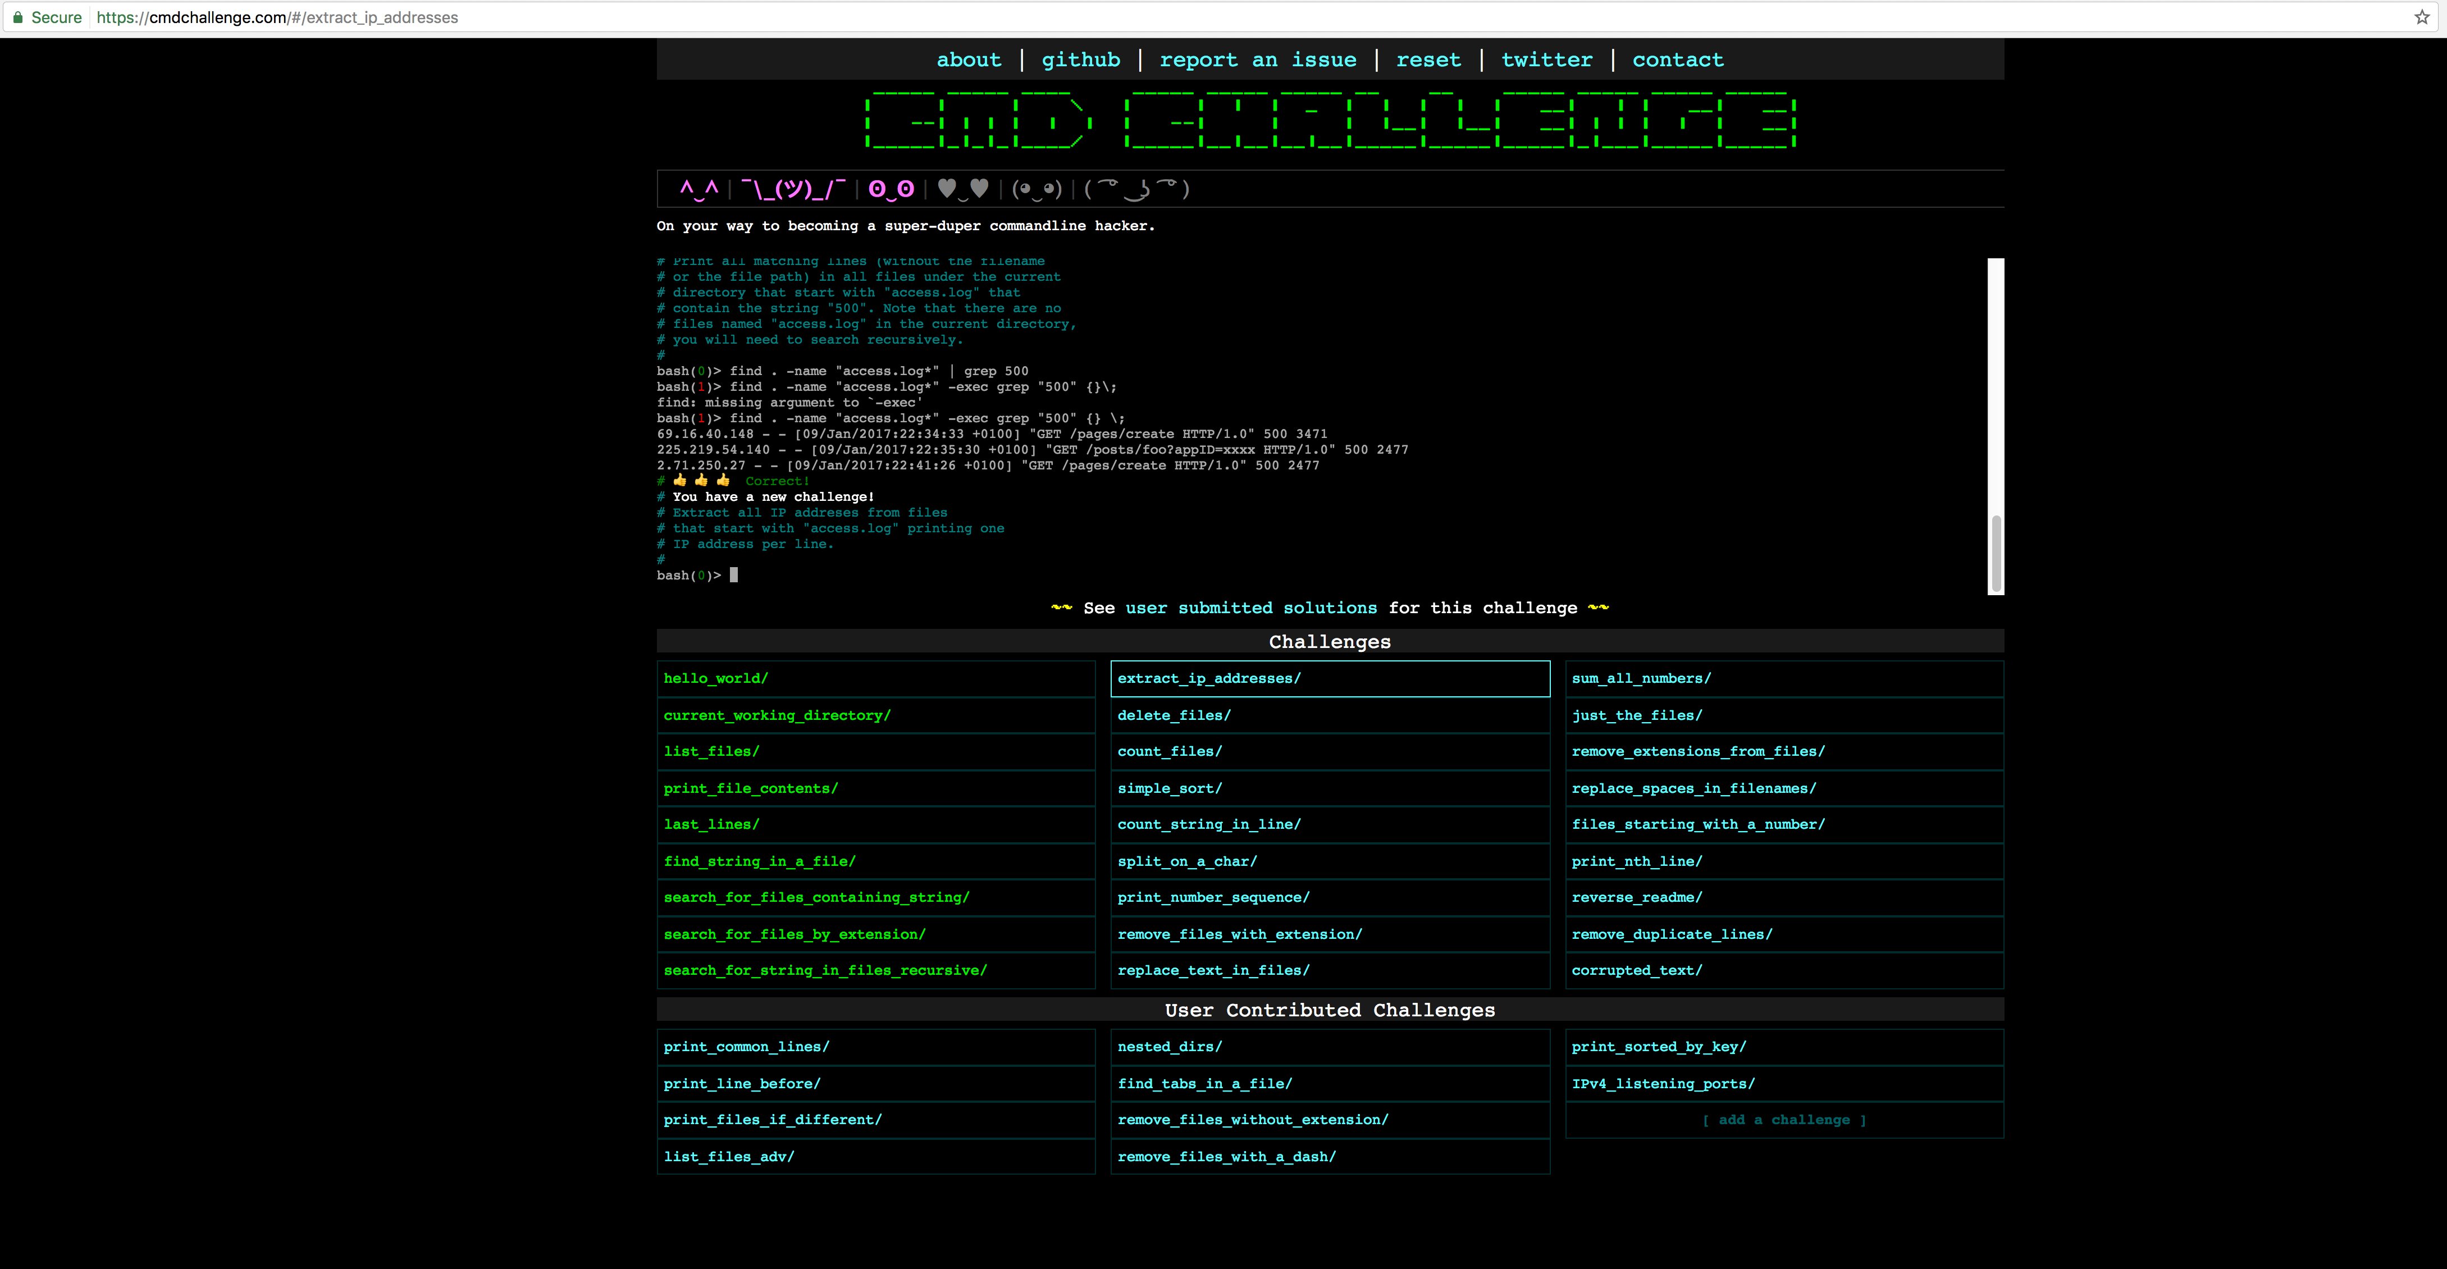
Task: Open the about page from the navigation
Action: click(968, 59)
